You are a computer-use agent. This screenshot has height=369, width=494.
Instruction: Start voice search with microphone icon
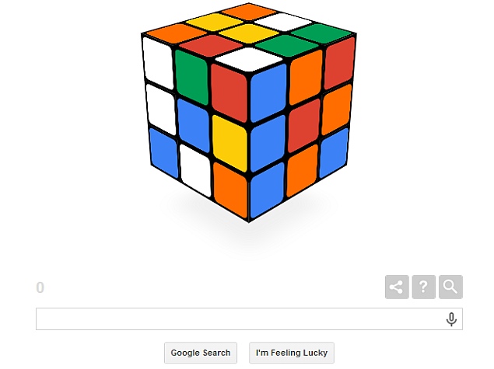[451, 319]
